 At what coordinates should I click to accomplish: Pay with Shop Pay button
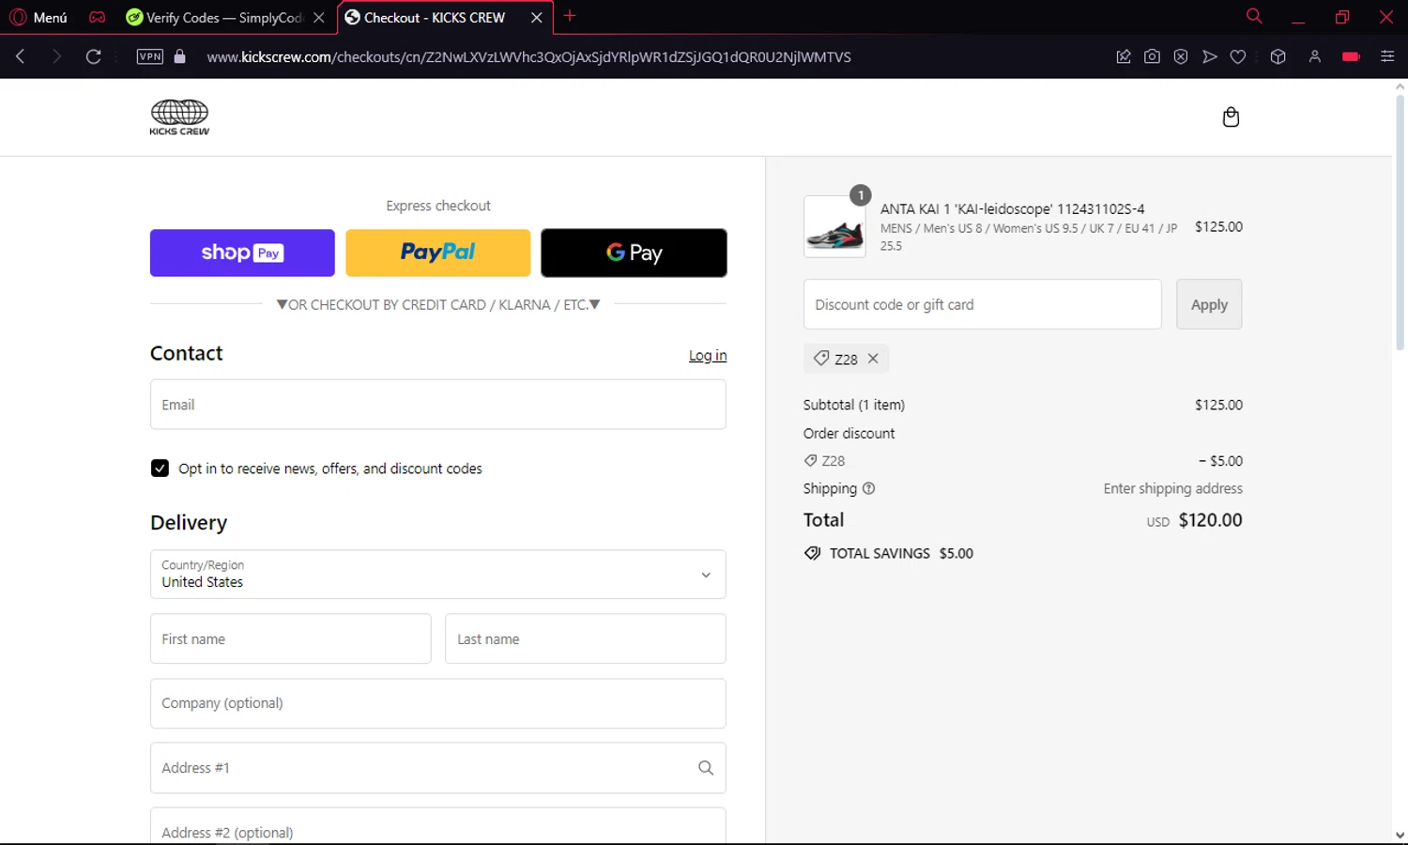(x=242, y=253)
